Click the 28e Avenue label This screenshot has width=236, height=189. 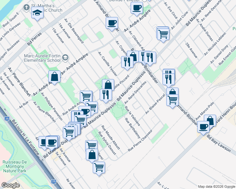[x=191, y=50]
